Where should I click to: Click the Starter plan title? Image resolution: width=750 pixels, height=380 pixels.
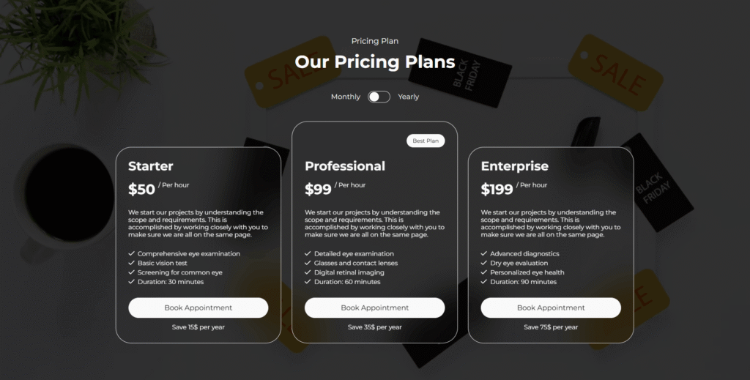coord(151,166)
